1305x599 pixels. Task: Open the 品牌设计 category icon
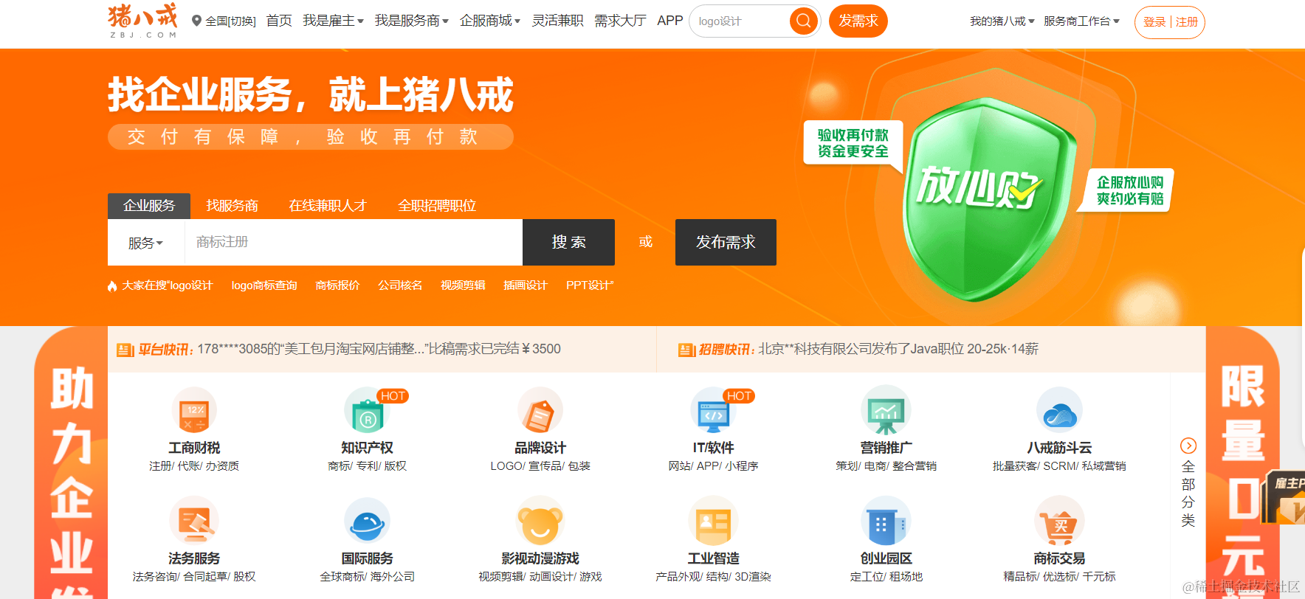(540, 410)
